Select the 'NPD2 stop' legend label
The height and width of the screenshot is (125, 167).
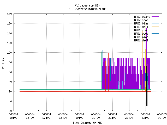tap(141, 20)
